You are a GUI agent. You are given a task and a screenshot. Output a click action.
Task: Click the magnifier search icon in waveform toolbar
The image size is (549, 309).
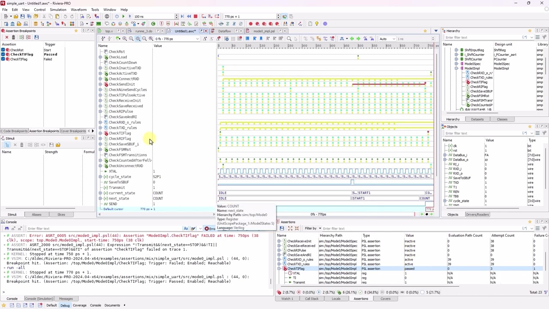click(289, 39)
